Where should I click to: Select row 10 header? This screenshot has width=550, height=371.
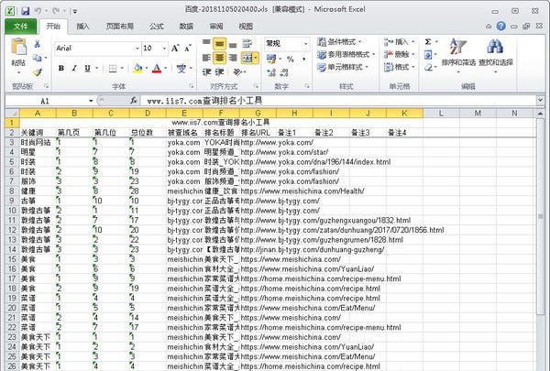click(x=12, y=211)
